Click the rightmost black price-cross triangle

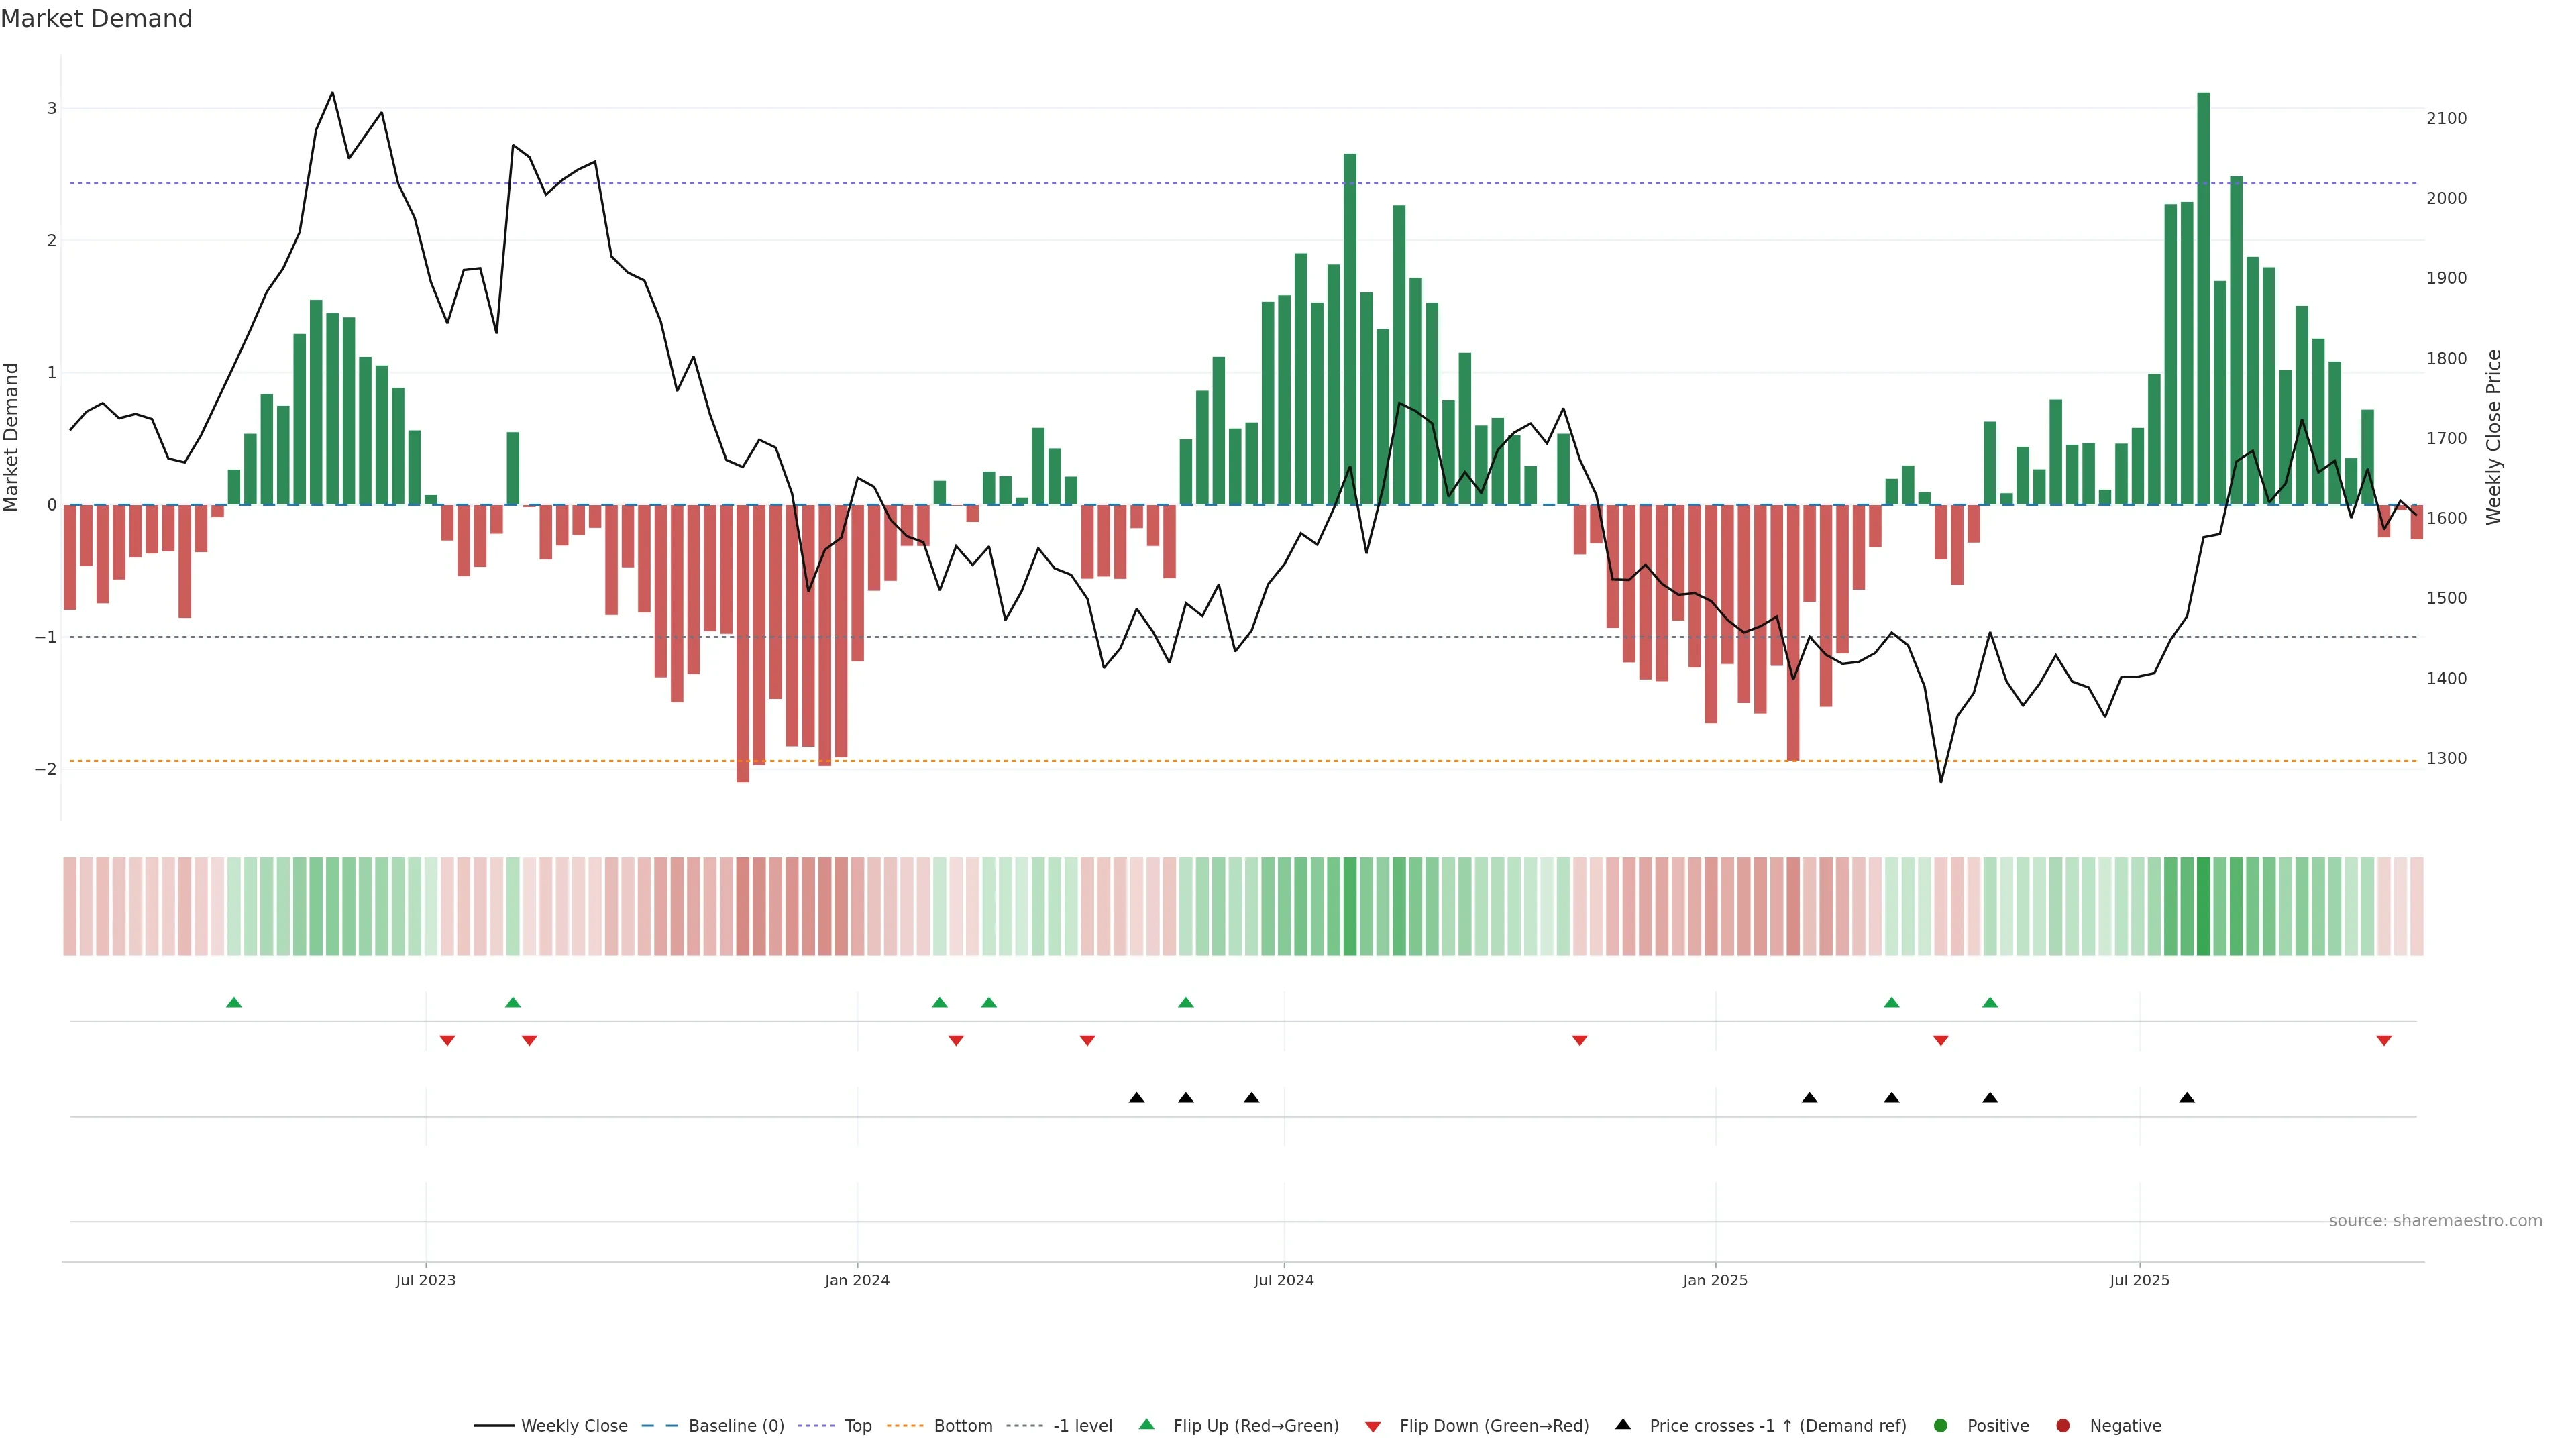click(x=2187, y=1098)
